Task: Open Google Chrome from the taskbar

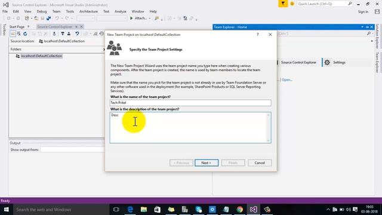Action: point(239,210)
